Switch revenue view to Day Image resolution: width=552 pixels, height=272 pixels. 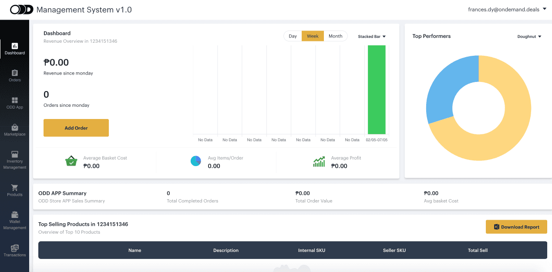pyautogui.click(x=293, y=36)
